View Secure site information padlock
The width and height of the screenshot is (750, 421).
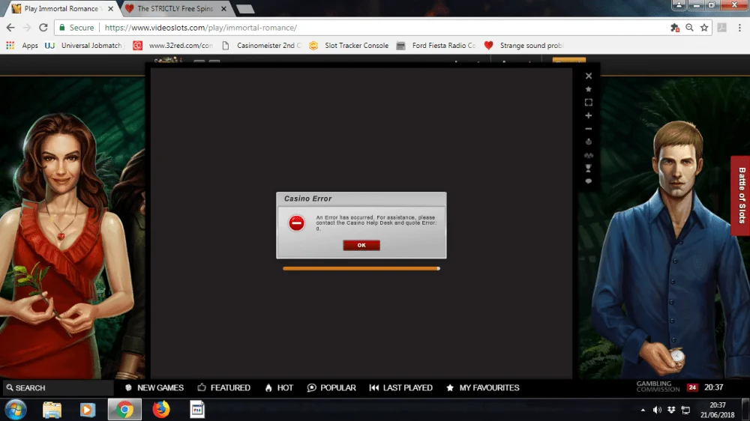[76, 28]
